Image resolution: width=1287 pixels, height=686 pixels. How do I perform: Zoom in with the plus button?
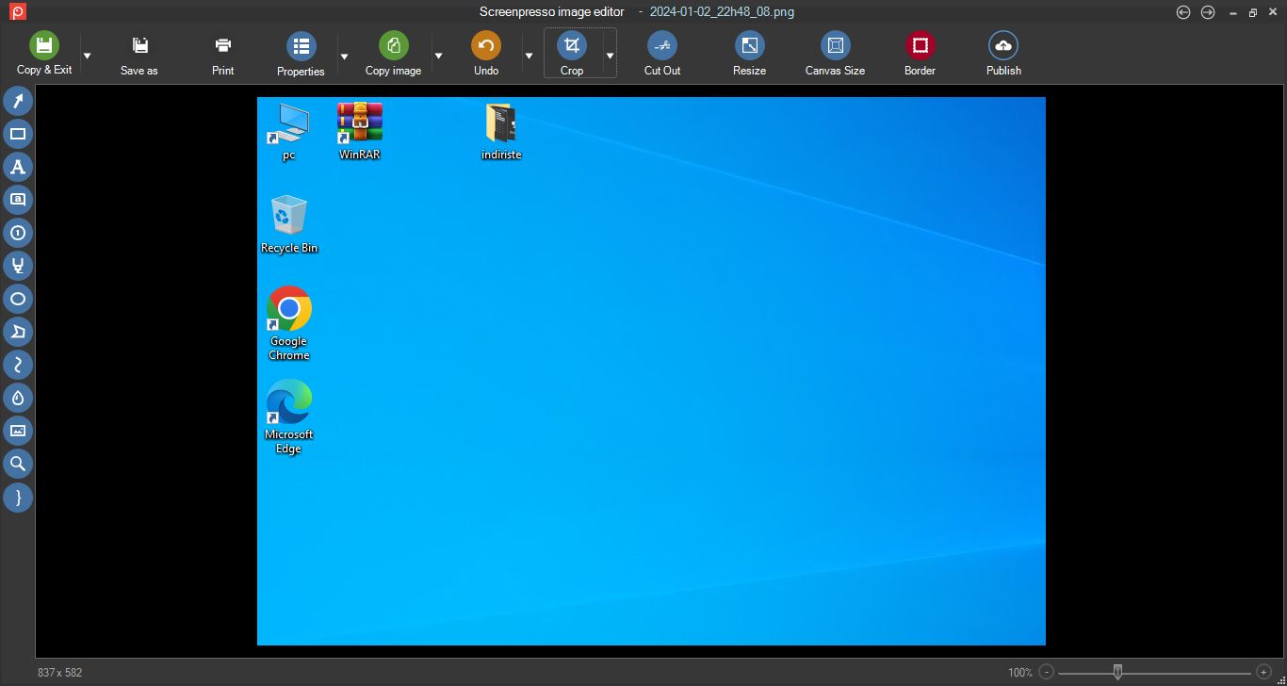[1264, 672]
